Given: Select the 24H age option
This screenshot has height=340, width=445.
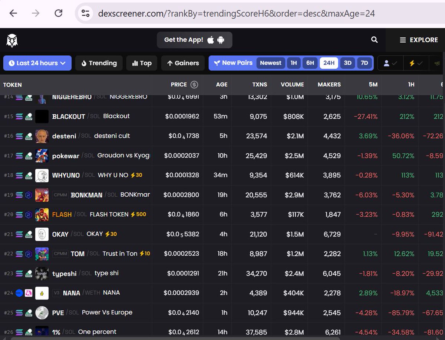Looking at the screenshot, I should point(329,63).
